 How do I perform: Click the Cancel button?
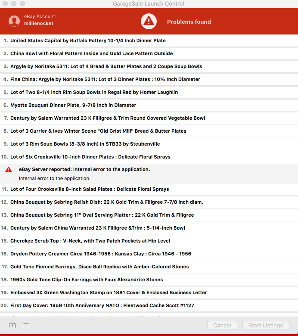(x=222, y=325)
